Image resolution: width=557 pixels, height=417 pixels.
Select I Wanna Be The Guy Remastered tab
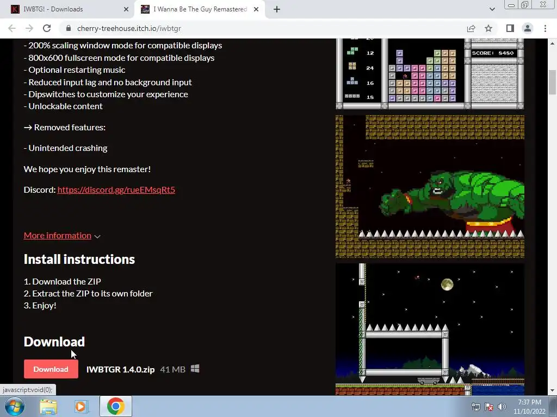(200, 9)
